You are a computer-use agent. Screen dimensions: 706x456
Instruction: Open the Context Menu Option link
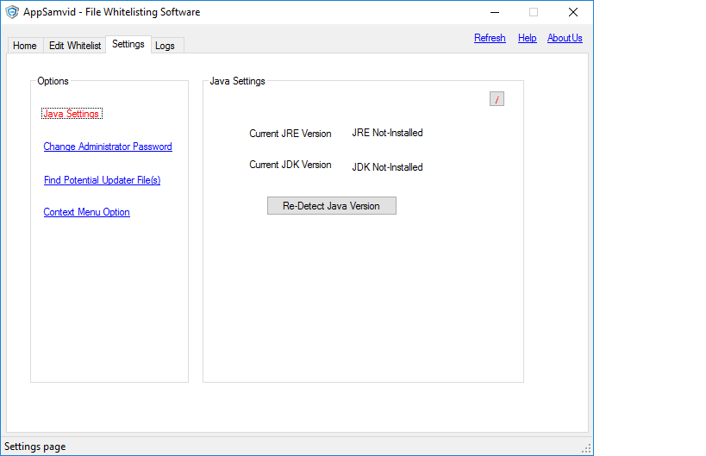(86, 212)
